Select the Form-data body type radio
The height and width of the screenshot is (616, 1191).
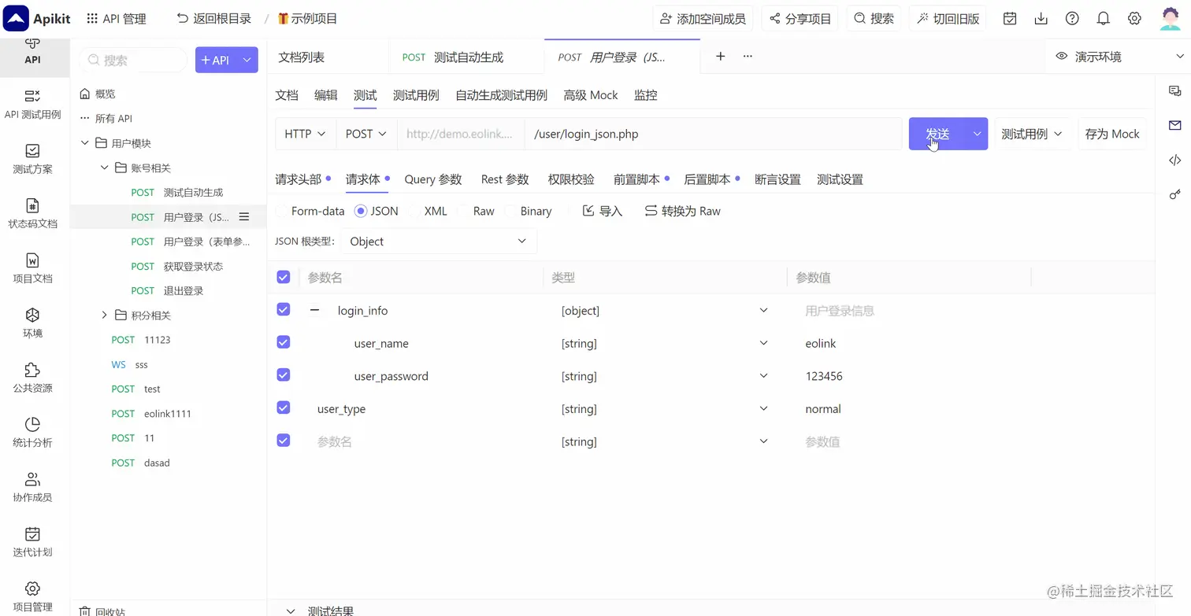pos(281,211)
